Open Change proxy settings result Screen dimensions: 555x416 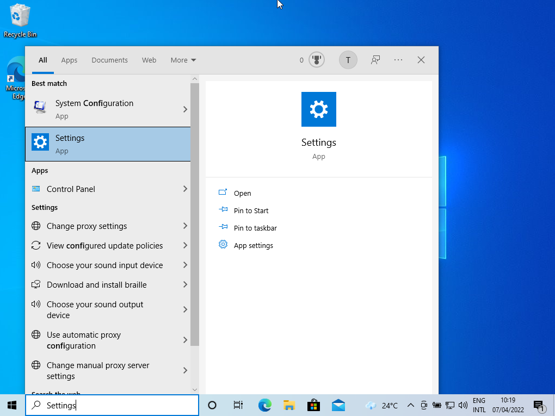click(108, 226)
